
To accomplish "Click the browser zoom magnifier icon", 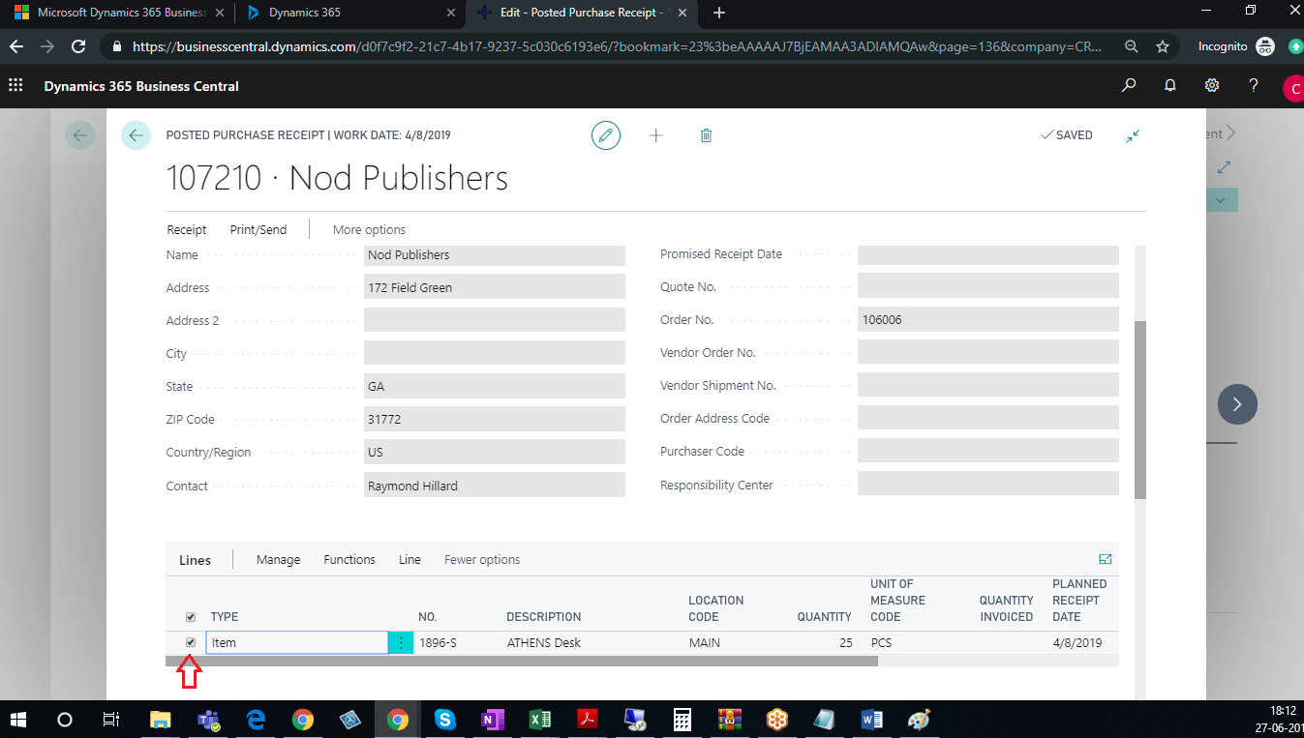I will pos(1132,46).
